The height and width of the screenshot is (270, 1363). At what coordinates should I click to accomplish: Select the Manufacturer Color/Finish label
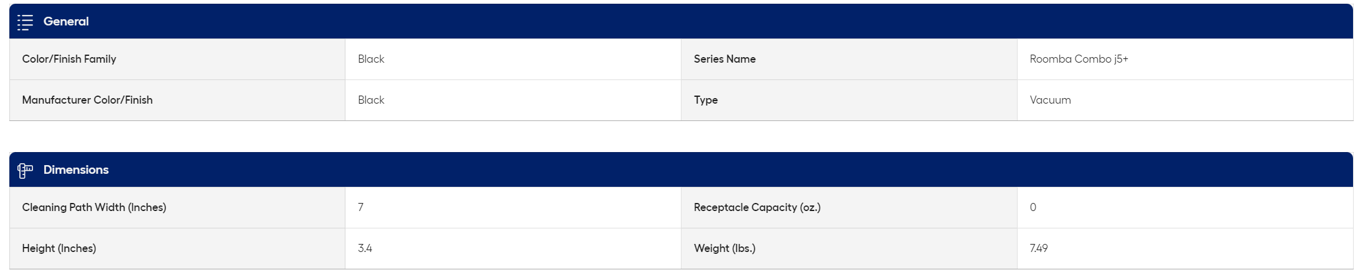click(87, 100)
